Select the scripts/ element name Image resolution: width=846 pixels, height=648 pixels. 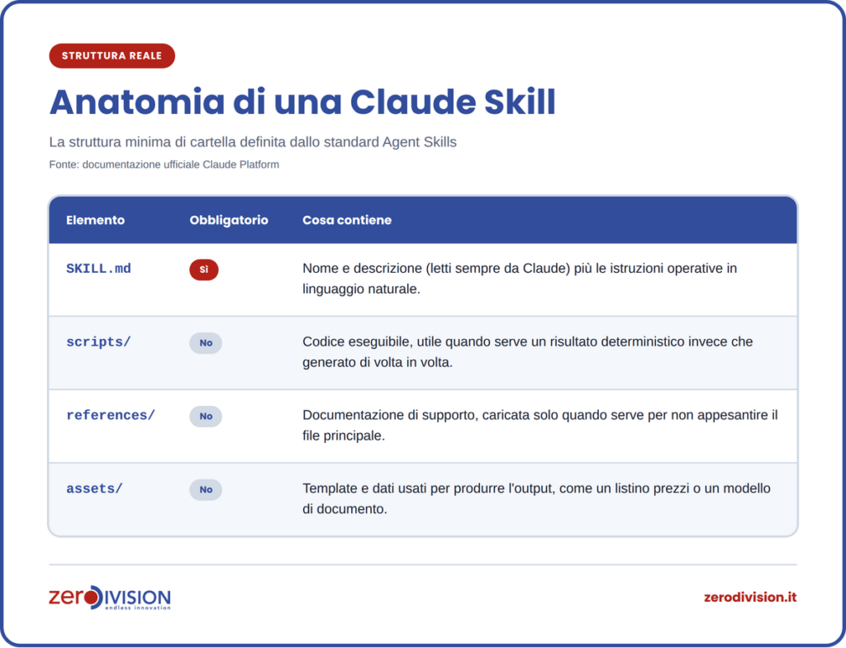pos(99,342)
